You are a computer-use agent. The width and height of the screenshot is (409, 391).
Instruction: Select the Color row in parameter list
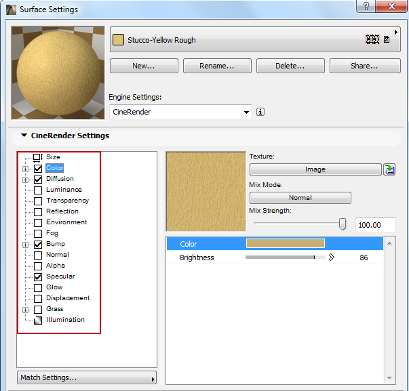(275, 244)
